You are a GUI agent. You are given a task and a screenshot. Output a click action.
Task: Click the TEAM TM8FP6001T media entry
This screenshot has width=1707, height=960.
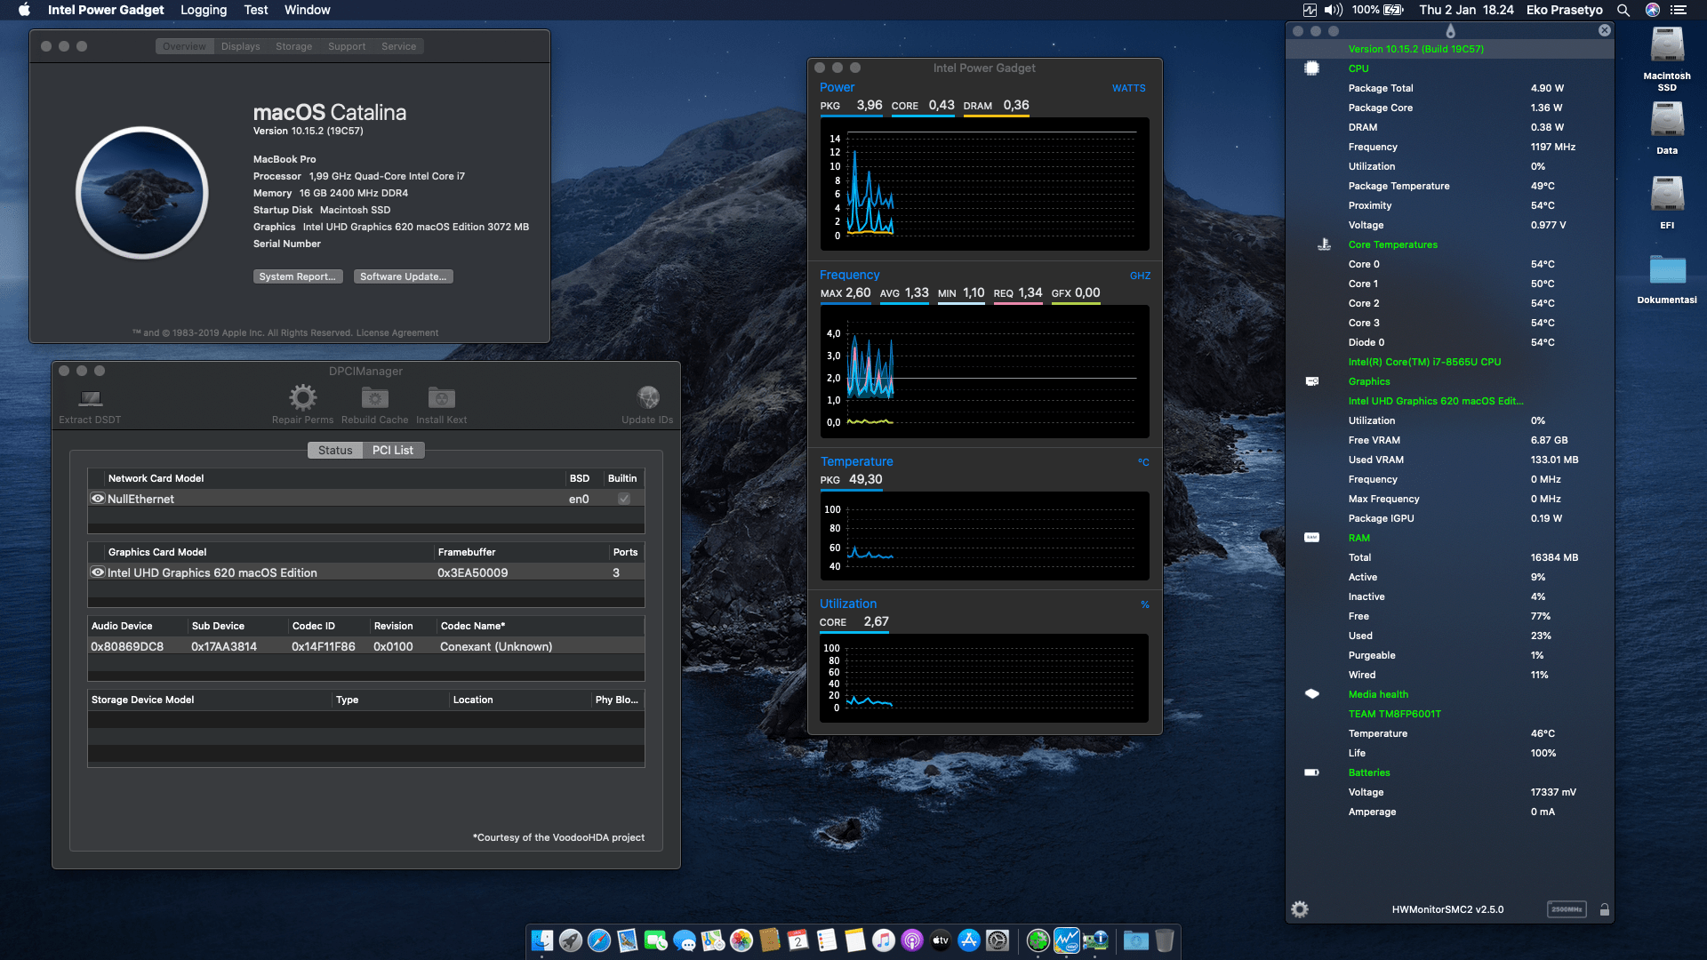pyautogui.click(x=1394, y=714)
